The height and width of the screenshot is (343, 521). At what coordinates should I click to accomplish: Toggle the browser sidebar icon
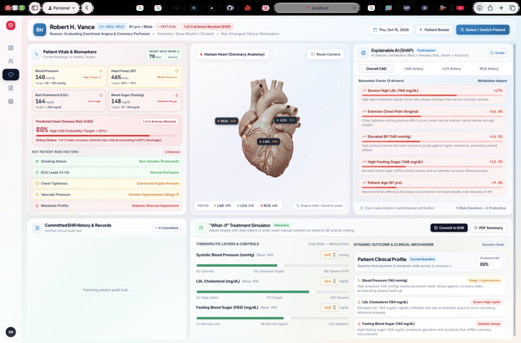click(34, 8)
